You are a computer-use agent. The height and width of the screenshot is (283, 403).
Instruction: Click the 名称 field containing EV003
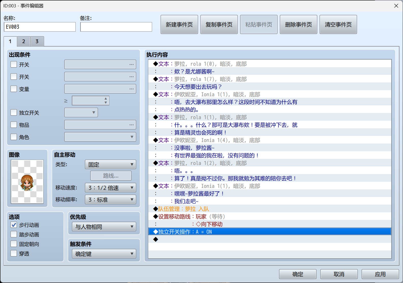coord(40,27)
